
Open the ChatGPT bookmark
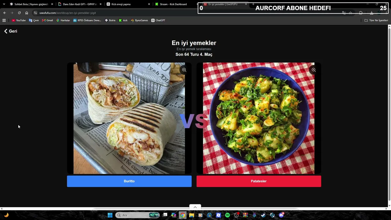point(158,20)
